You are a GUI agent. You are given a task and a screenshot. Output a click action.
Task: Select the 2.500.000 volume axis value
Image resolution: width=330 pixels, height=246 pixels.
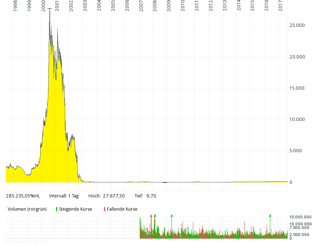tap(299, 235)
